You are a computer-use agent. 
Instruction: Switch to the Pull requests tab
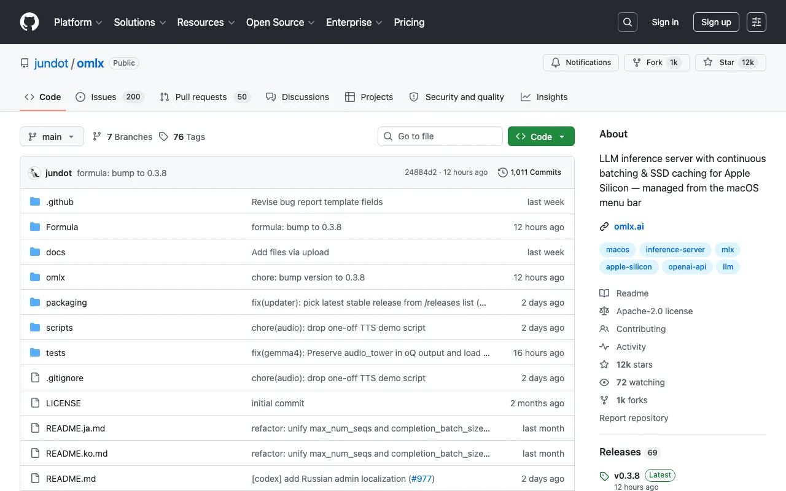click(204, 97)
